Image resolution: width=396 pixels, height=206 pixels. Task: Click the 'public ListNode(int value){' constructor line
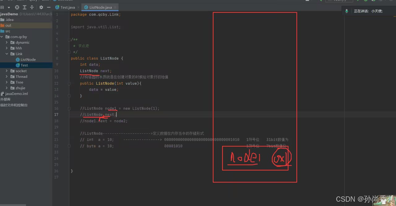click(111, 83)
